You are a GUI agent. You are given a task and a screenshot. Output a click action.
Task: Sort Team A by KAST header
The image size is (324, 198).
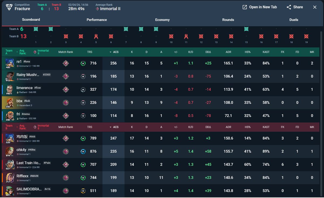click(266, 51)
